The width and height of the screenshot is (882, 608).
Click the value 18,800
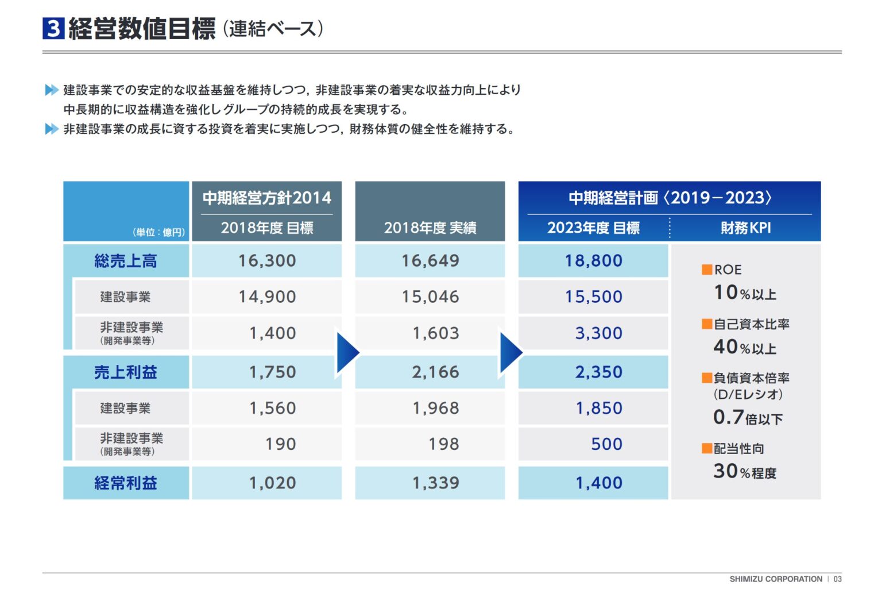(x=593, y=261)
